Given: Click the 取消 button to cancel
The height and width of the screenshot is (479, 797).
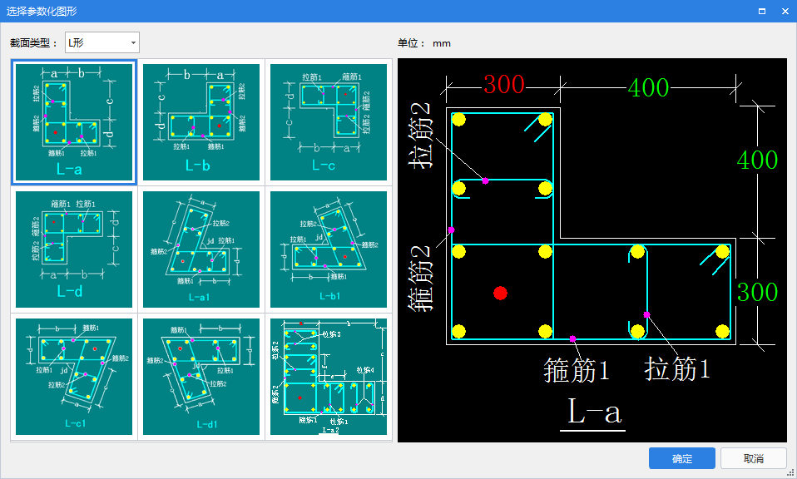Looking at the screenshot, I should click(753, 459).
